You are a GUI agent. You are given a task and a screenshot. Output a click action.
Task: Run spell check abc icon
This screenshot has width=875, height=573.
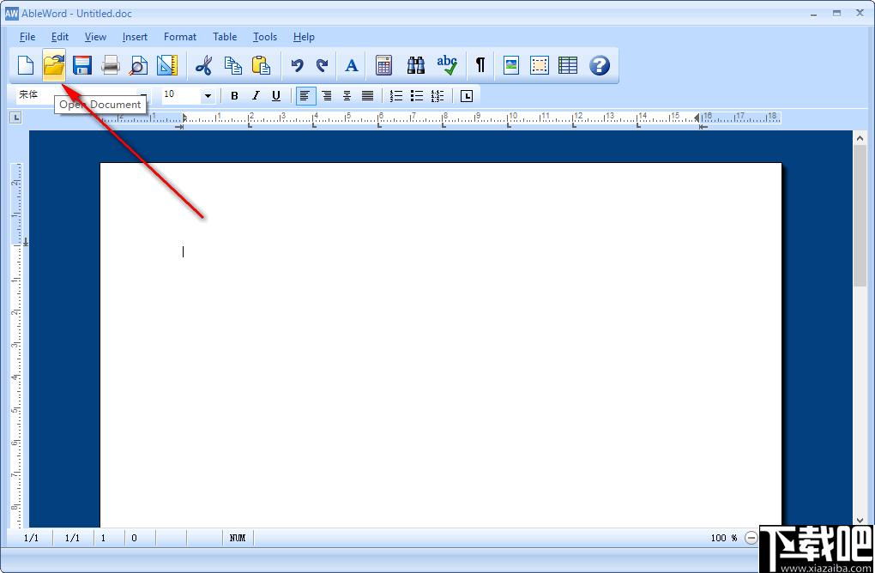tap(447, 65)
